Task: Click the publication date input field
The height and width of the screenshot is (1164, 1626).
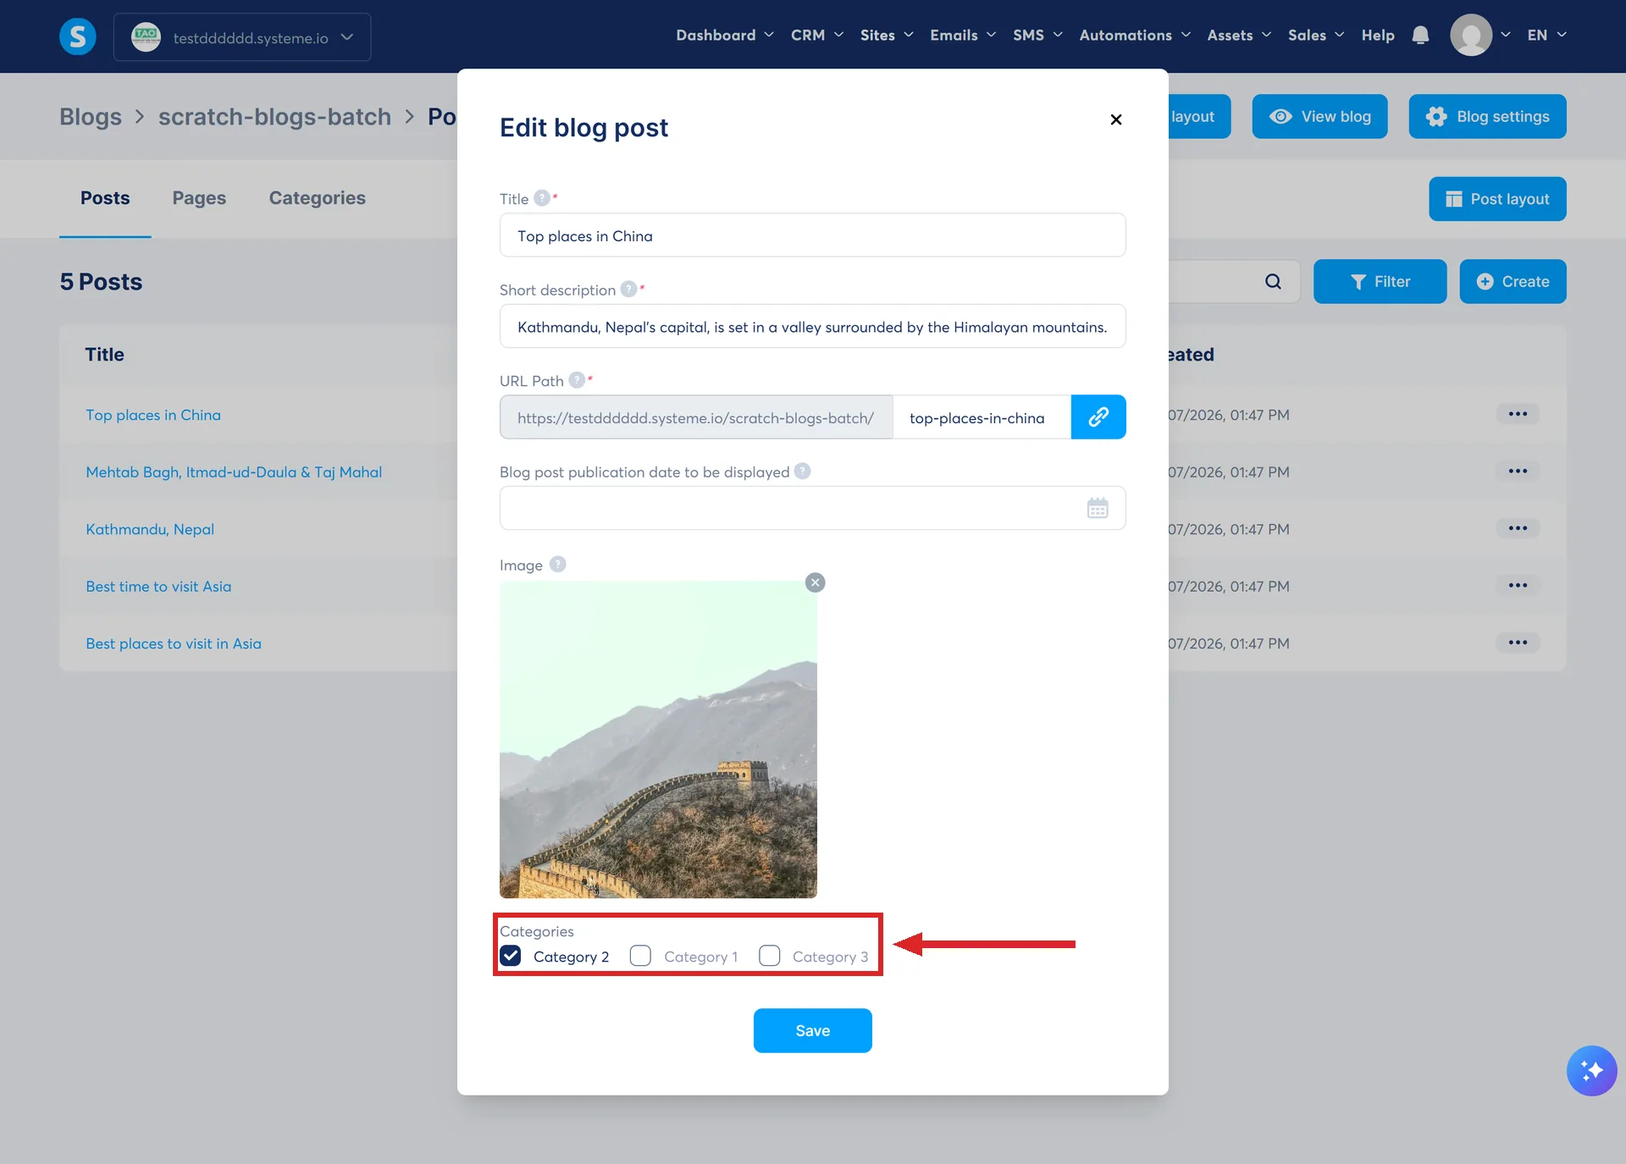Action: point(812,508)
